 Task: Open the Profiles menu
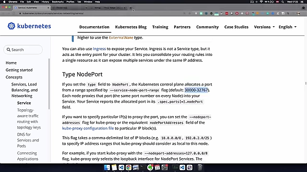click(71, 2)
